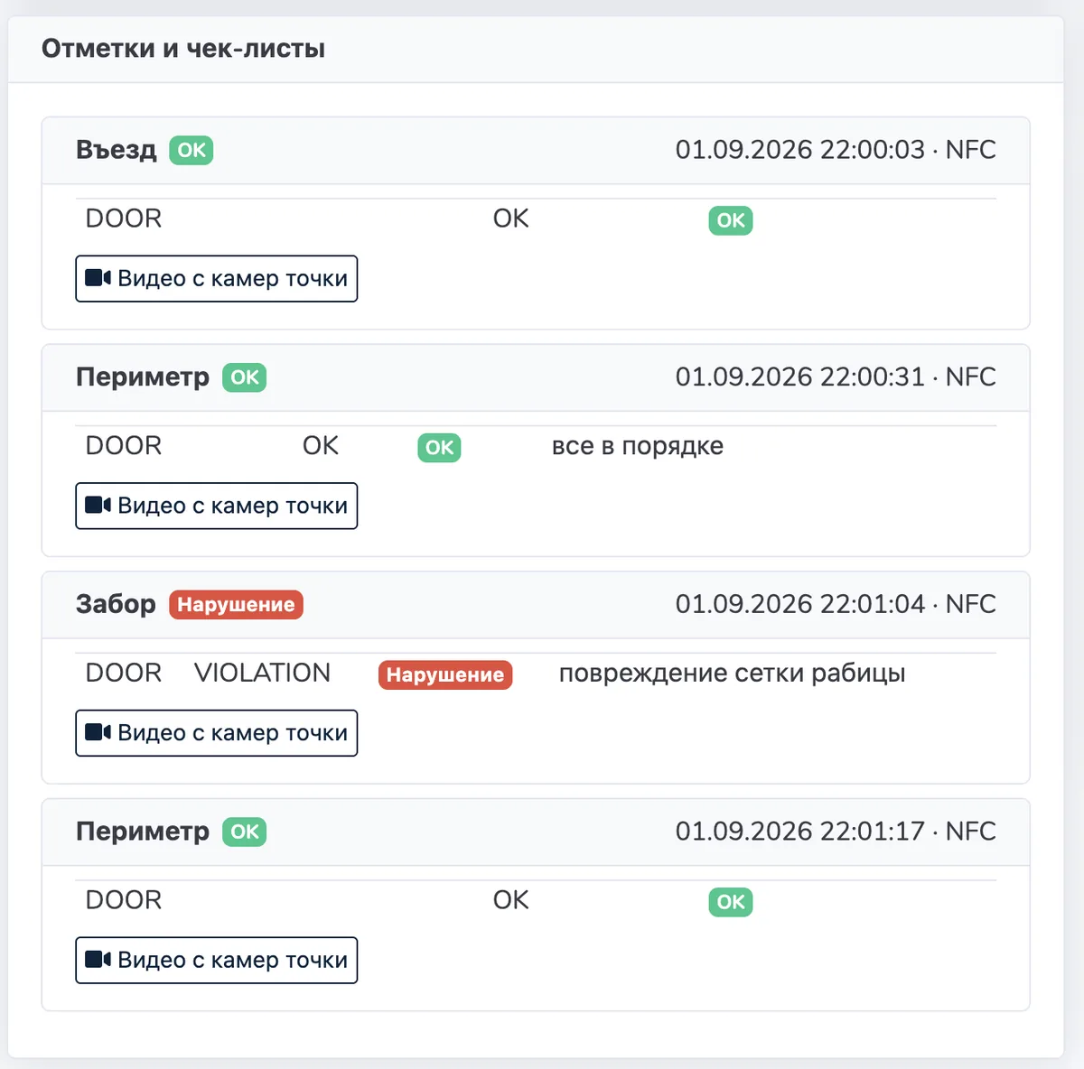Screen dimensions: 1084x1069
Task: Click the OK badge beside Периметр 22:01:17 heading
Action: 245,832
